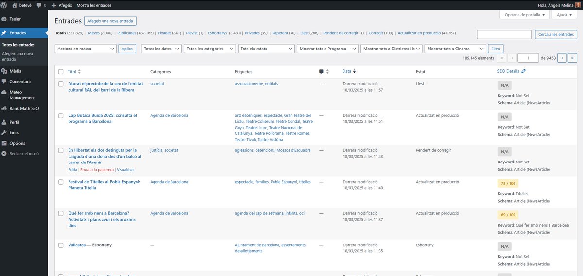Click Àngels Molina user avatar

(577, 5)
